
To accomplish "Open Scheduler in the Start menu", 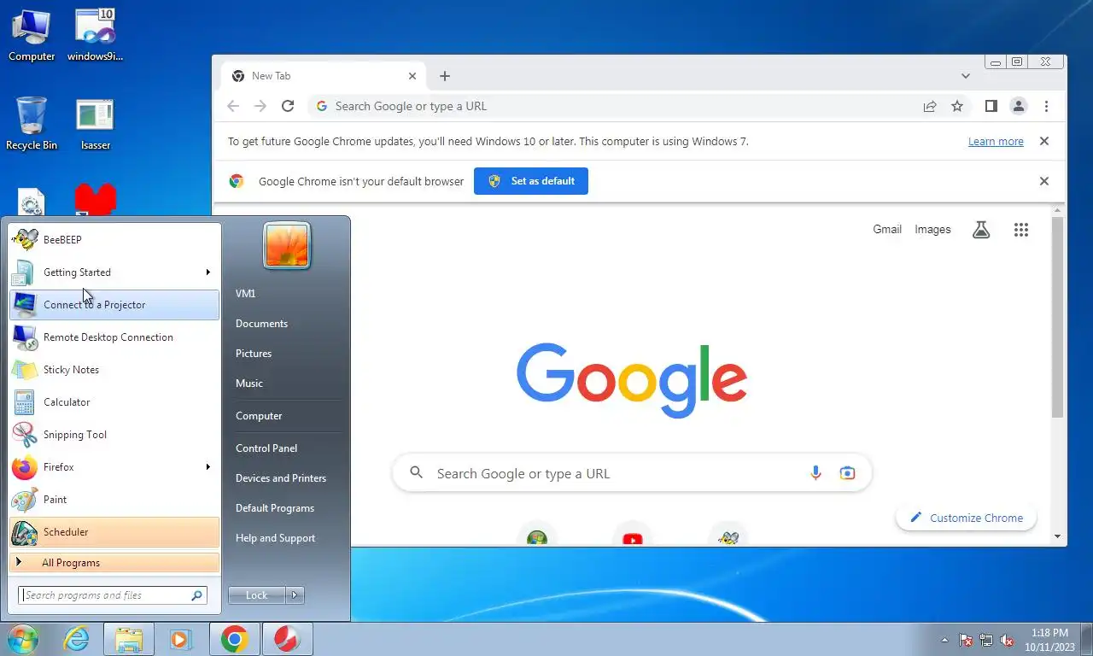I will point(114,532).
